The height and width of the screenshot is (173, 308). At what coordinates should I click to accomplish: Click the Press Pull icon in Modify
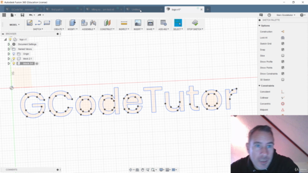[72, 23]
